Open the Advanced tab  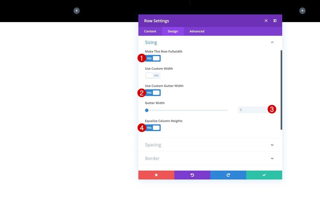197,31
